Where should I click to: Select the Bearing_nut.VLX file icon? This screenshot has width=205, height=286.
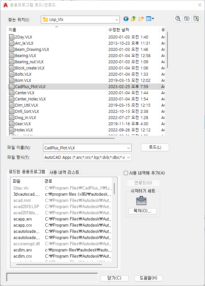[12, 62]
